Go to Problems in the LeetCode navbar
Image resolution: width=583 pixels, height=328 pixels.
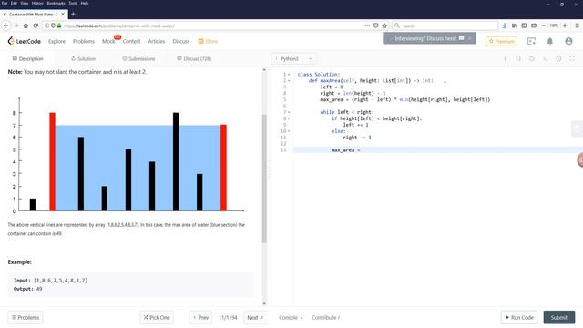pos(84,41)
